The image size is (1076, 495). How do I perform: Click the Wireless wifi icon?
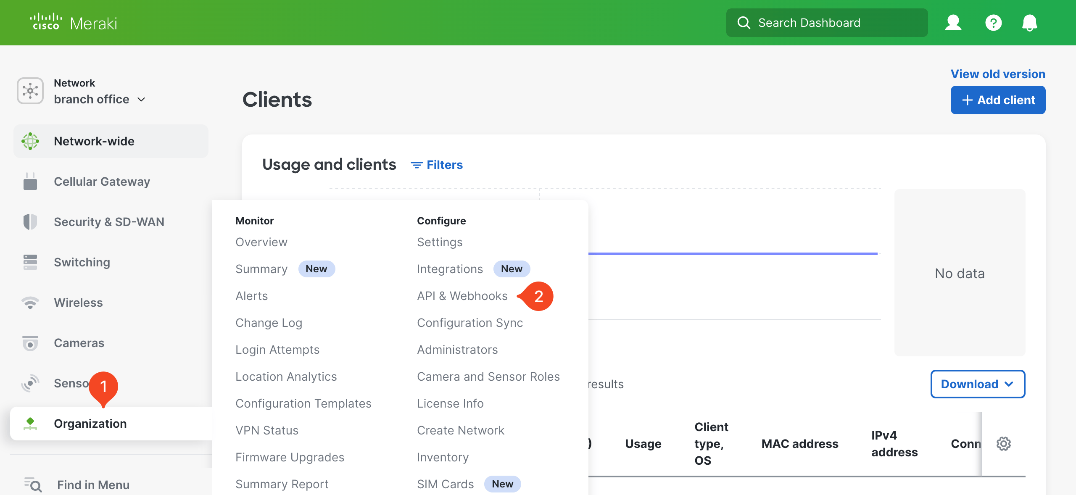30,303
